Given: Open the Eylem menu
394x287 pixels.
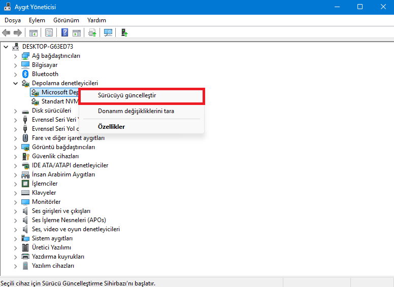Looking at the screenshot, I should 37,20.
